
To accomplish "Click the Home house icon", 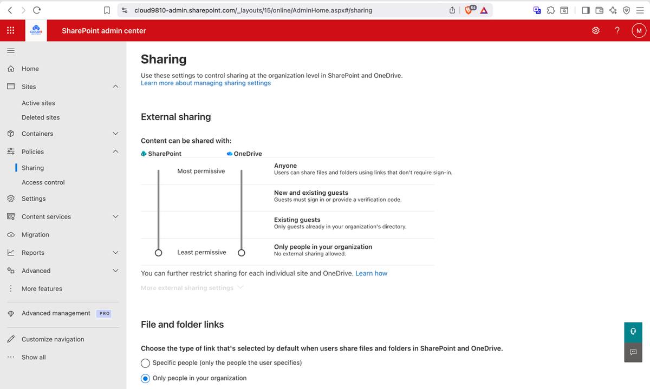I will click(x=10, y=69).
